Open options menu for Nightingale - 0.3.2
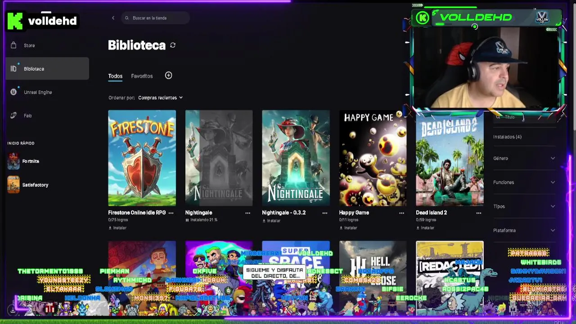 325,213
